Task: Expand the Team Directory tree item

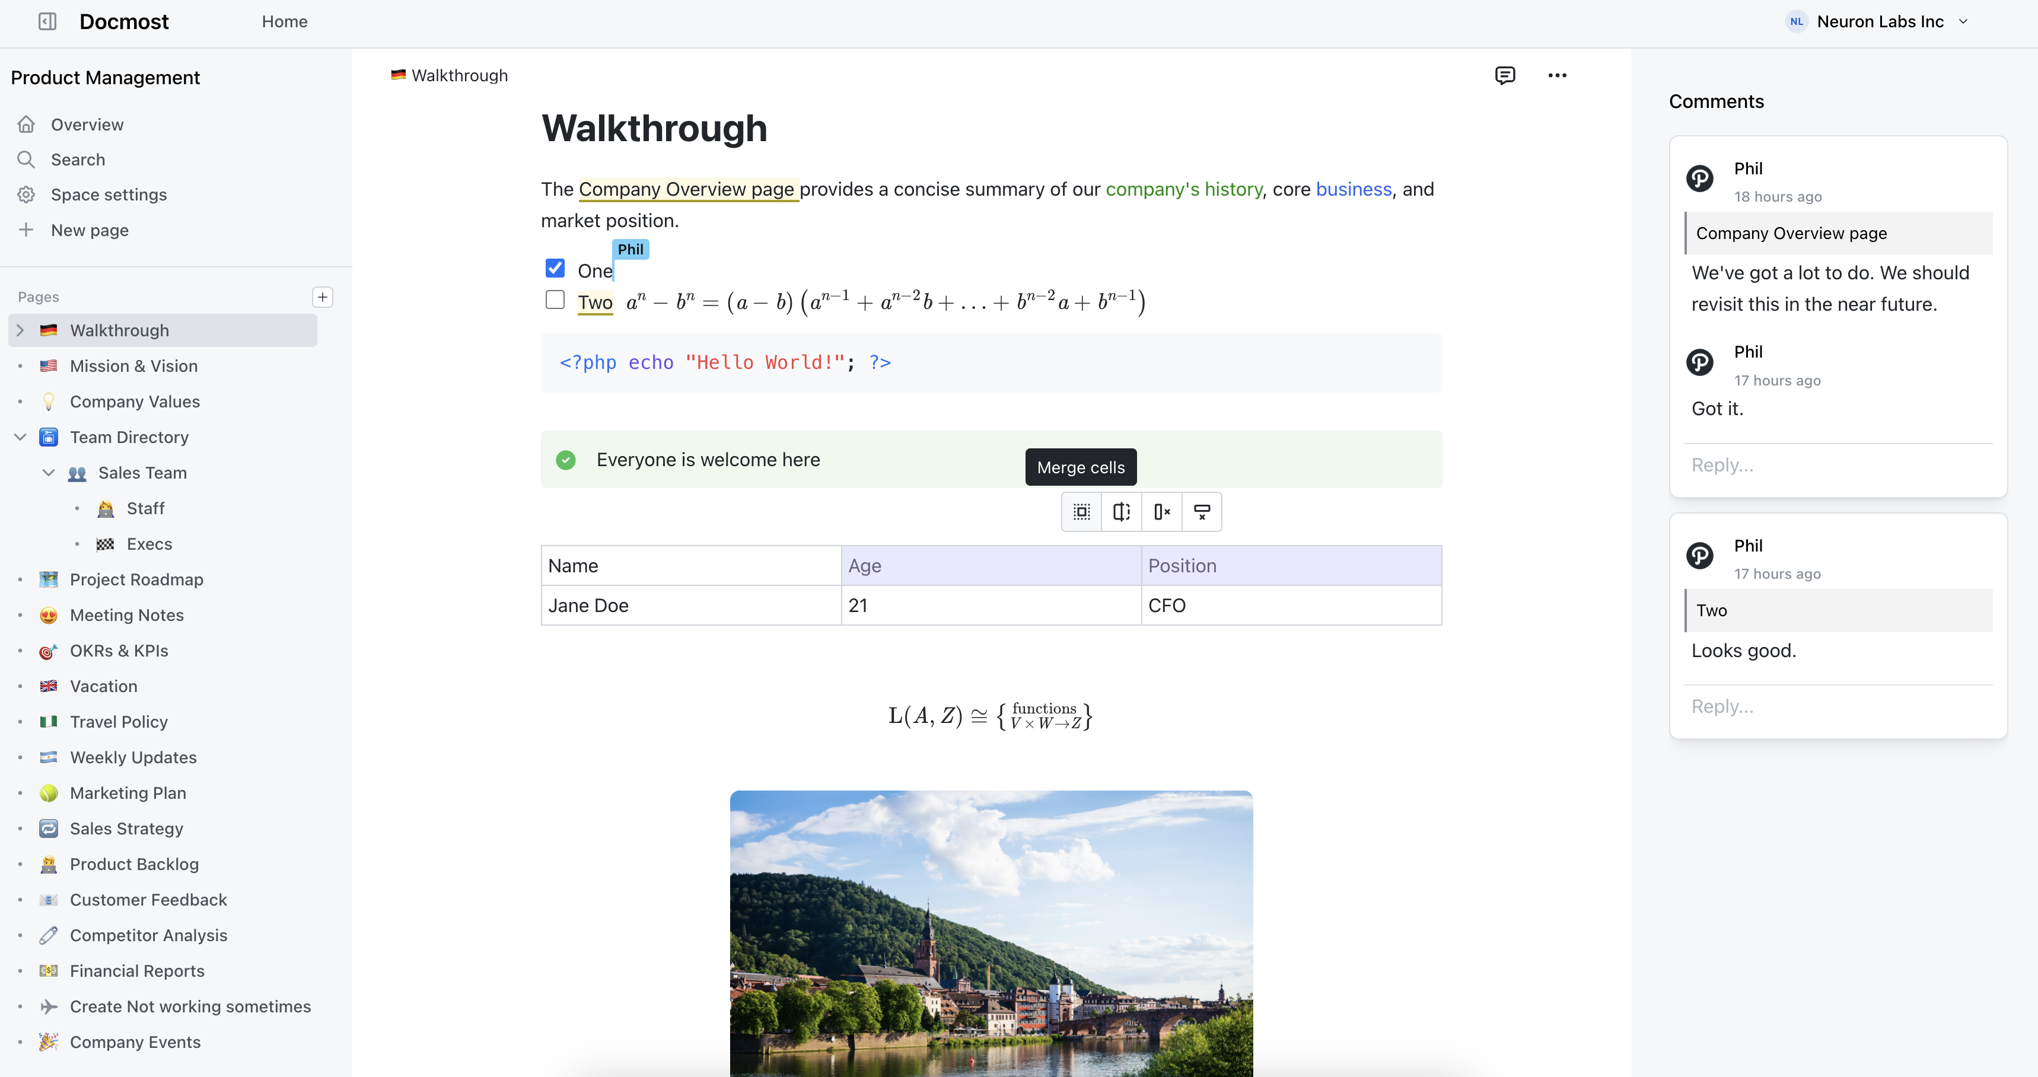Action: click(20, 436)
